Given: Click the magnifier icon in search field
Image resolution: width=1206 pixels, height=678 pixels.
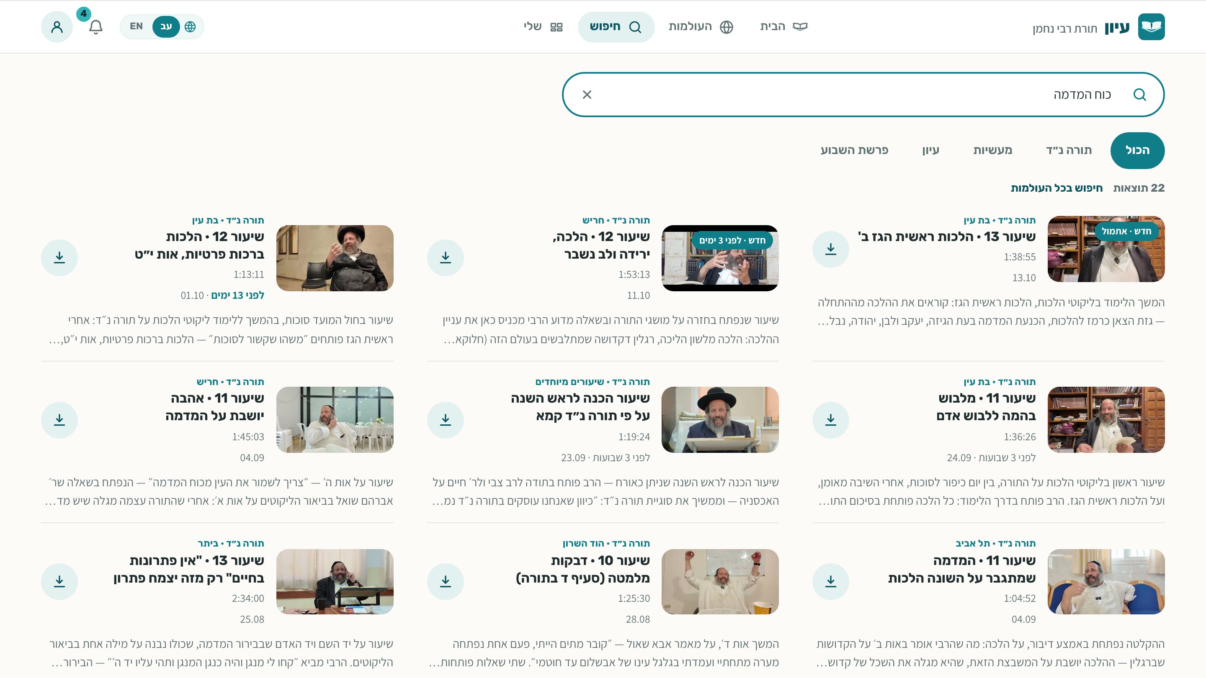Looking at the screenshot, I should coord(1139,95).
